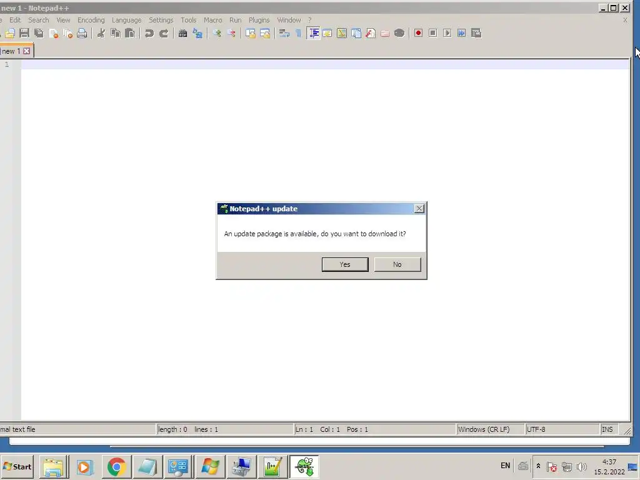Open the Tools menu
Screen dimensions: 640x480
189,20
